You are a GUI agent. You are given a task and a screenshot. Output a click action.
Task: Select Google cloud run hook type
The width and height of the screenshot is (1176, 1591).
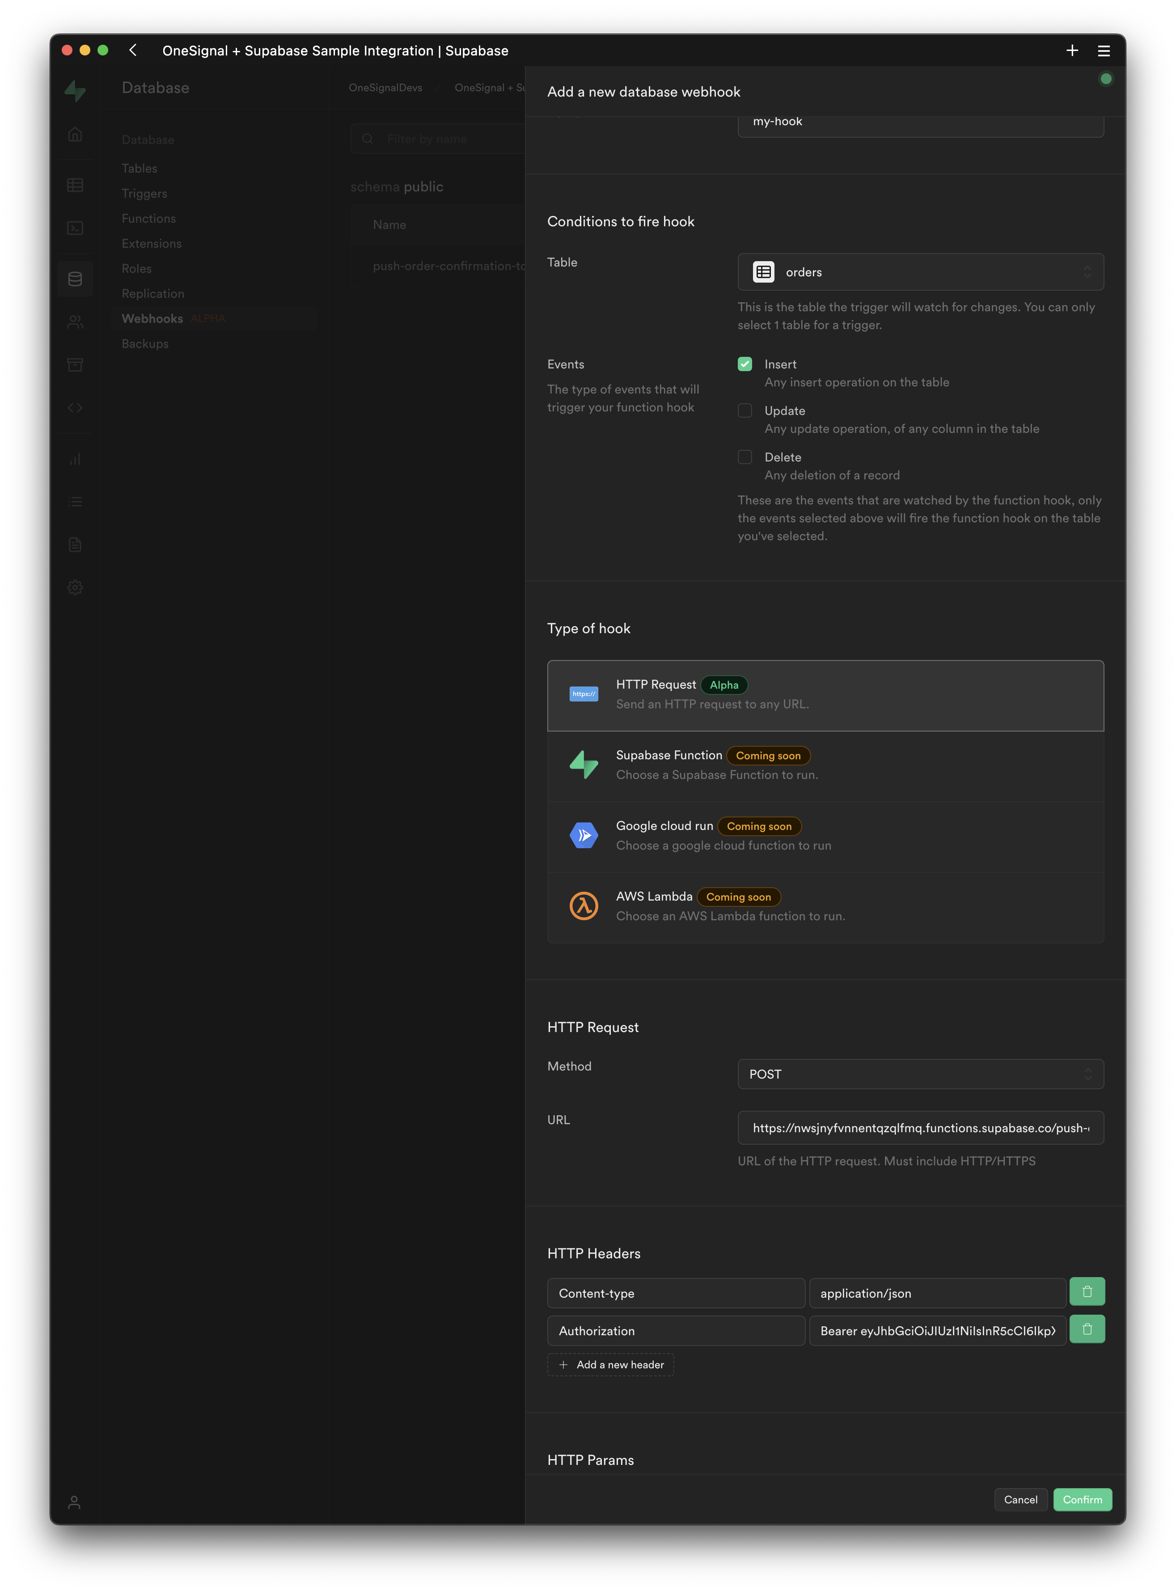pyautogui.click(x=825, y=837)
